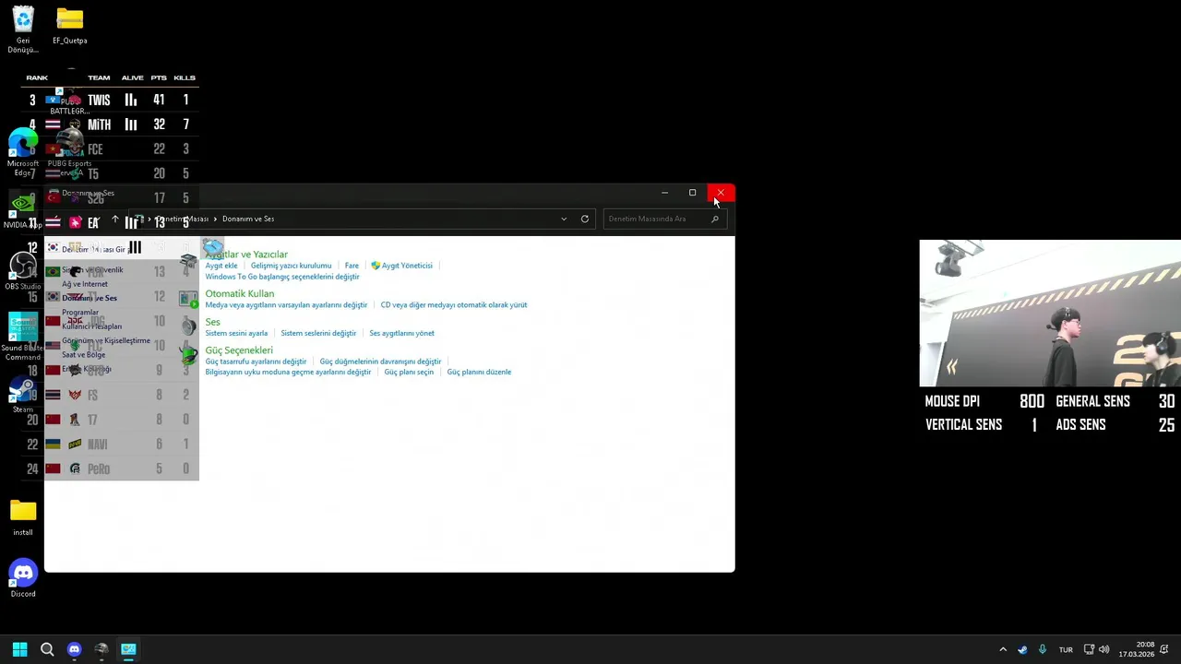Open Güç Seçenekleri heading
This screenshot has height=664, width=1181.
239,350
